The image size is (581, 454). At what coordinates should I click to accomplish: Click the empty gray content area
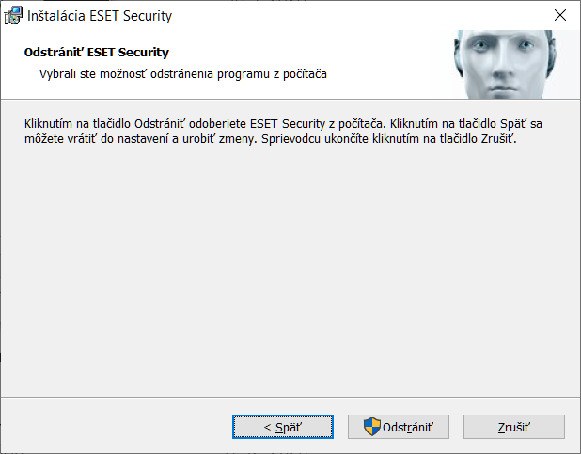[x=290, y=271]
